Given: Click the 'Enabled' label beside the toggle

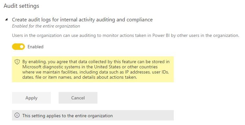Looking at the screenshot, I should click(x=36, y=47).
